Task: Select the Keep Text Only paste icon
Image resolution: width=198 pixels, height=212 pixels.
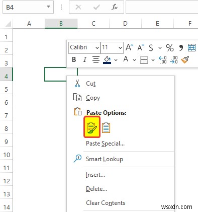Action: pos(106,127)
